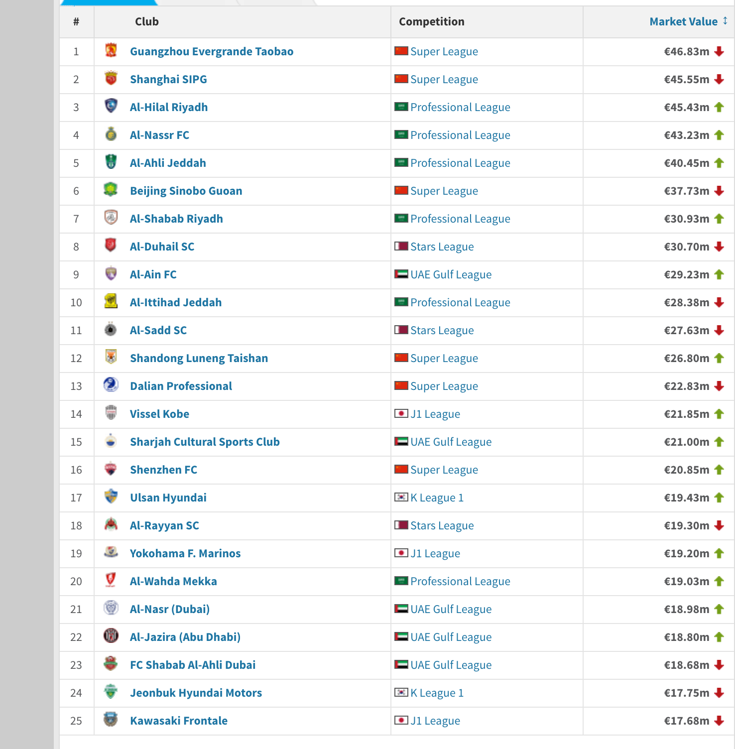Click Qatar flag in Al-Duhail SC row

(401, 246)
